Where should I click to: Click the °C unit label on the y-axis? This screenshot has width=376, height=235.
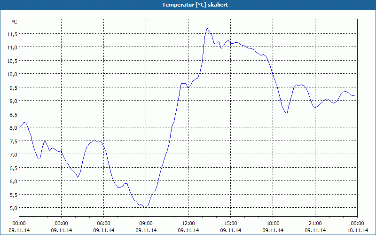(15, 22)
